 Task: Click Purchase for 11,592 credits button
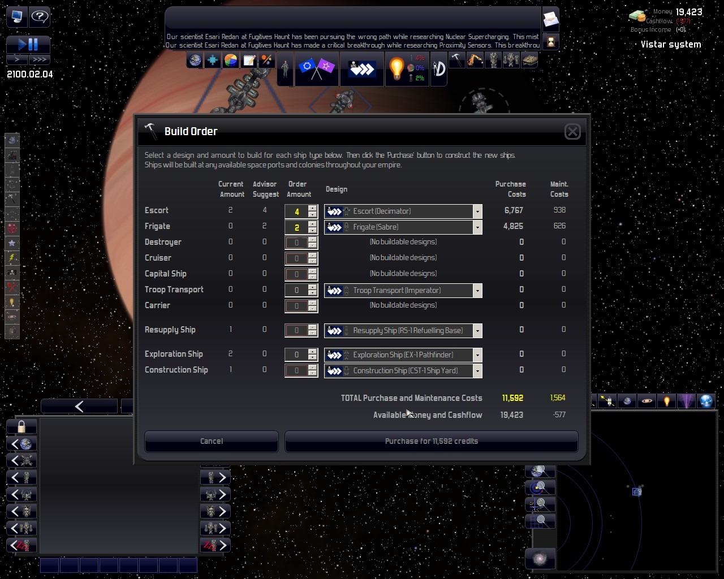(x=431, y=441)
